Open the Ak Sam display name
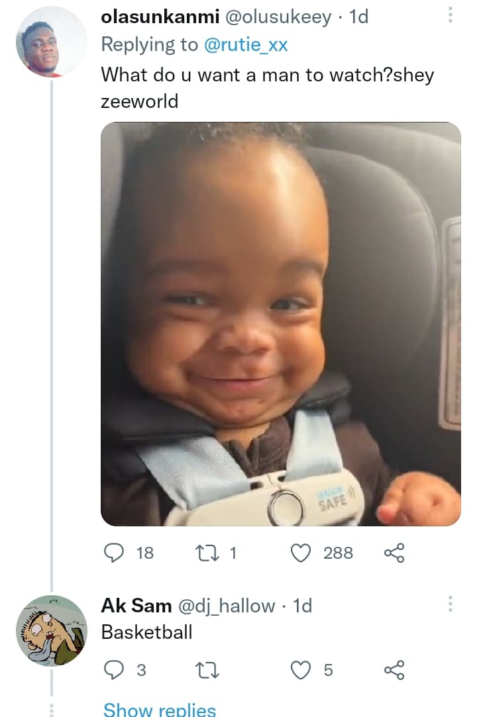The height and width of the screenshot is (717, 477). pos(136,605)
